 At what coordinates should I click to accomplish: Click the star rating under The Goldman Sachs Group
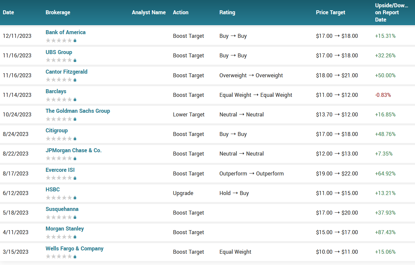(59, 119)
